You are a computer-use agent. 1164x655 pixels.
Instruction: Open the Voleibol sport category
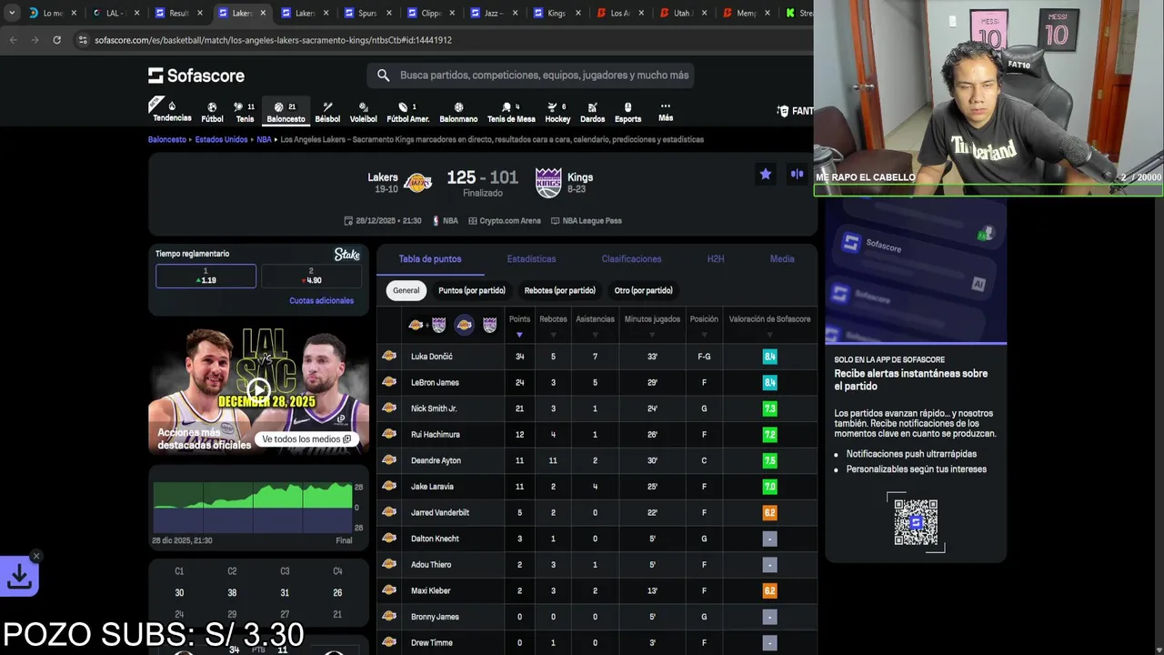tap(363, 112)
